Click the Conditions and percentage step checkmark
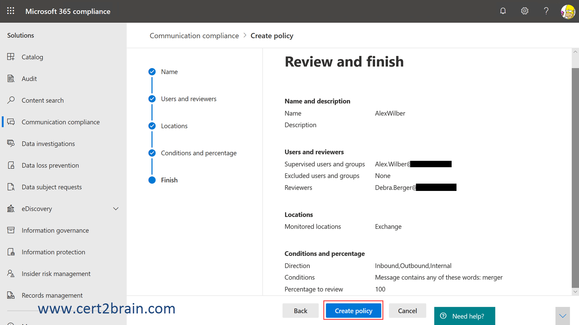 (x=152, y=153)
